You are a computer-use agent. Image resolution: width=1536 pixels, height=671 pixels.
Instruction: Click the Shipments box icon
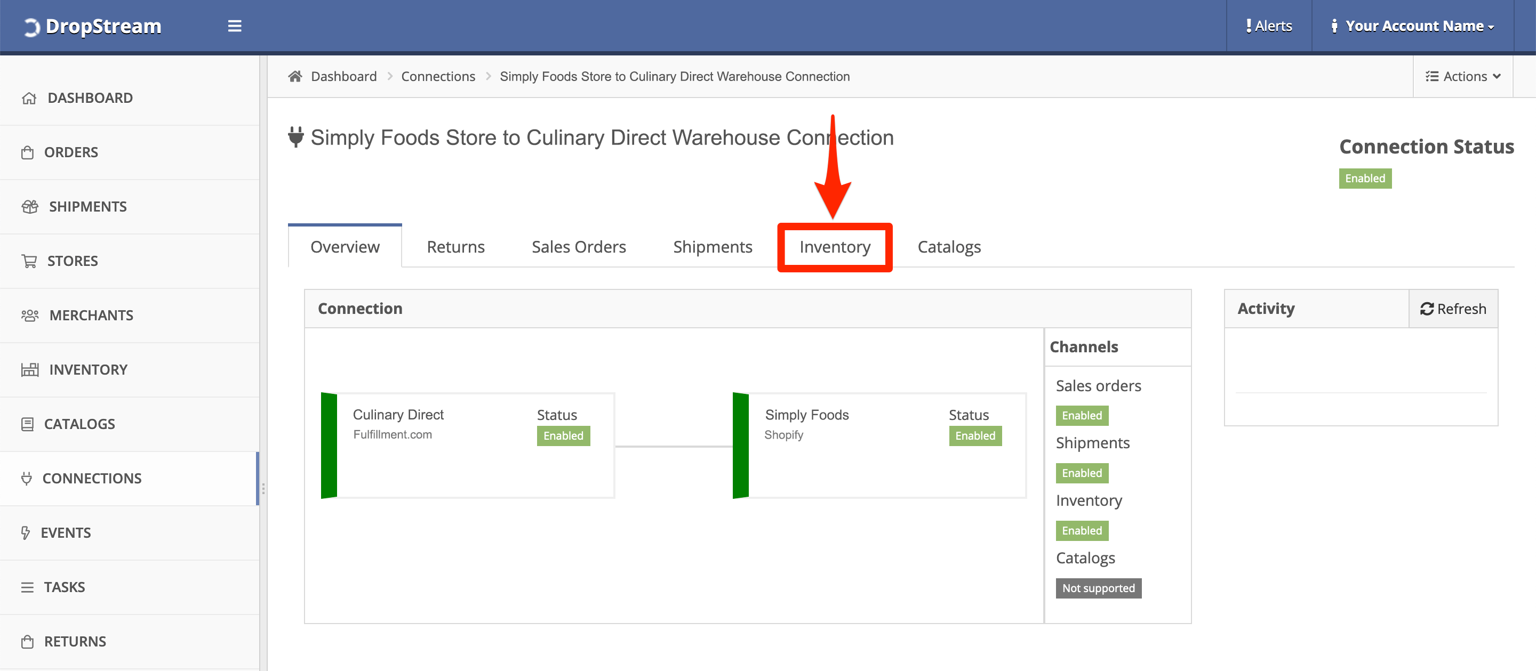(x=30, y=206)
